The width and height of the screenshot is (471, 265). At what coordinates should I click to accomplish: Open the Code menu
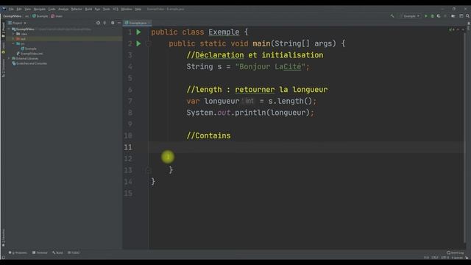52,9
